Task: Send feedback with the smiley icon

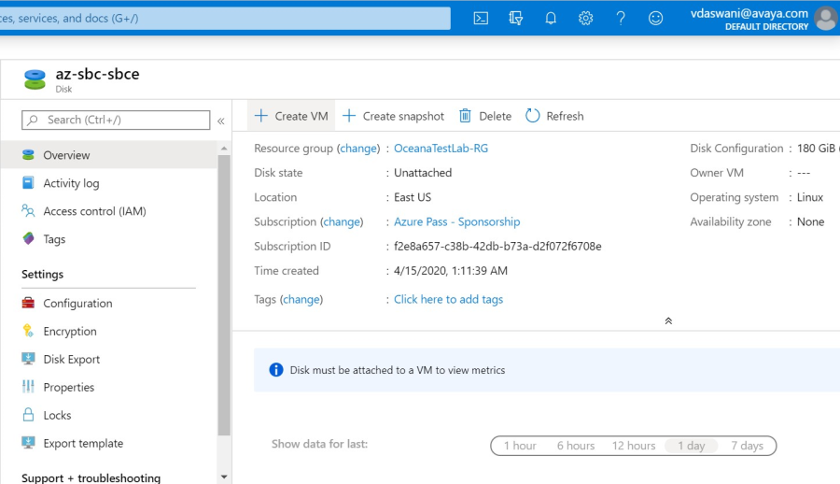Action: click(655, 19)
